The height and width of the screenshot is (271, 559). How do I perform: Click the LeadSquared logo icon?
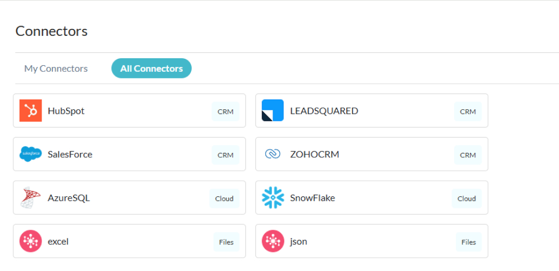[x=272, y=110]
